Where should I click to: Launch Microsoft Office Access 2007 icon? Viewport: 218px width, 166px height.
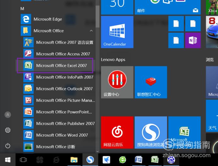tap(28, 54)
